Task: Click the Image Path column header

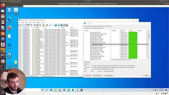Action: [123, 31]
